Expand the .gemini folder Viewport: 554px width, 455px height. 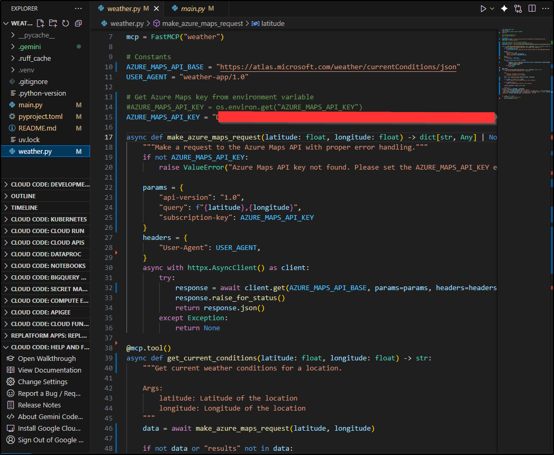[x=29, y=47]
